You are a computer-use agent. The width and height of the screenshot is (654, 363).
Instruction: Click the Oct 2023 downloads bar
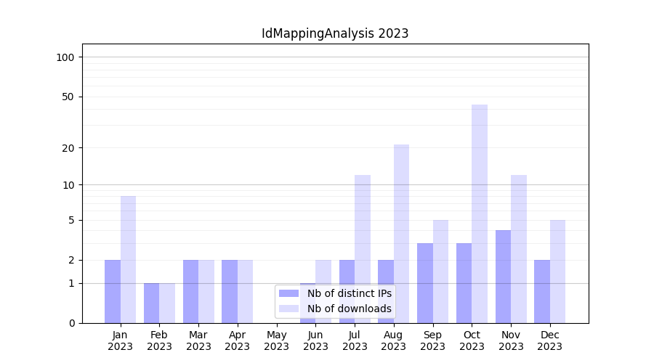click(480, 213)
